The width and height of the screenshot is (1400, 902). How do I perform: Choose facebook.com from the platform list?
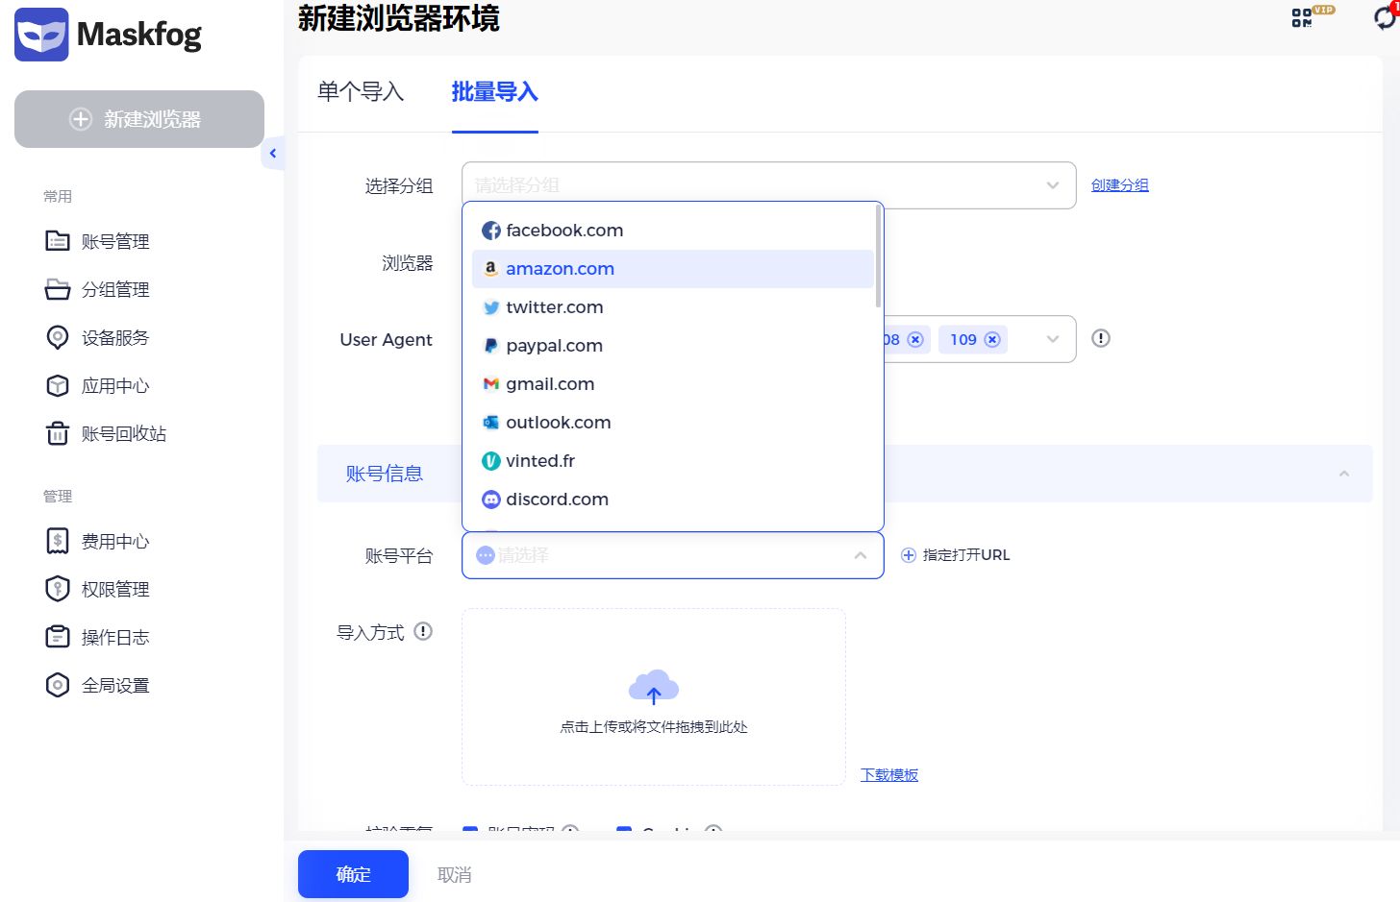[x=672, y=231]
